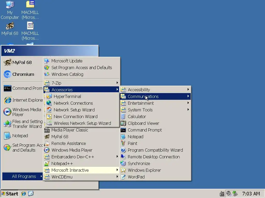Expand Communications submenu arrow

188,96
